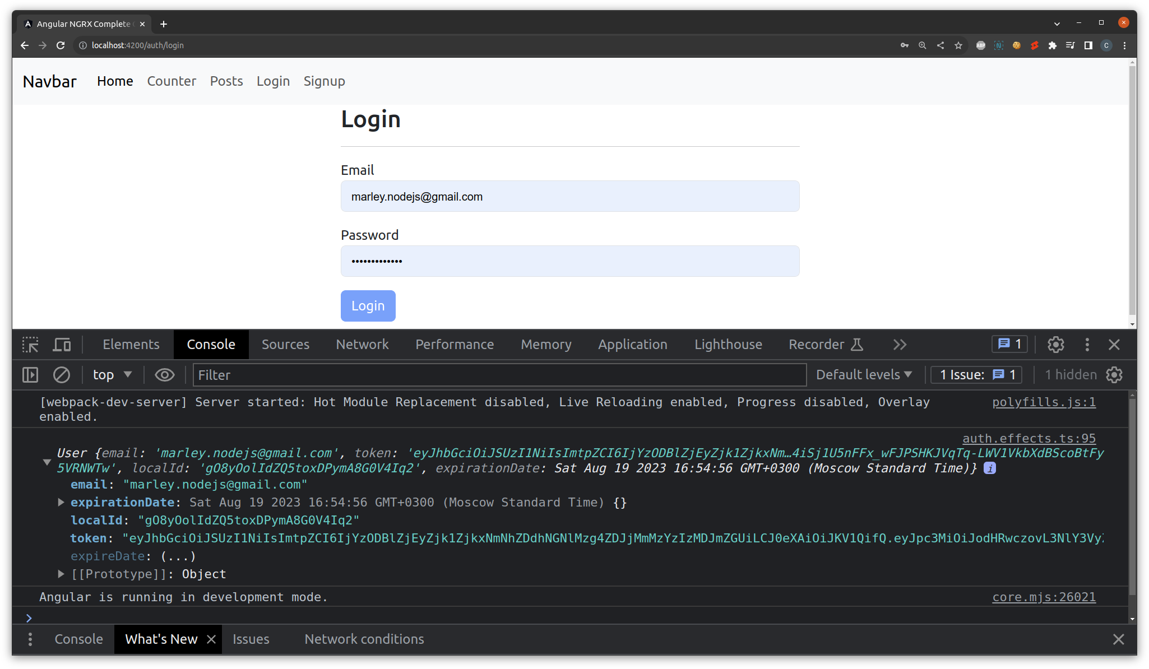This screenshot has height=669, width=1149.
Task: Open the hidden messages settings gear
Action: pos(1114,374)
